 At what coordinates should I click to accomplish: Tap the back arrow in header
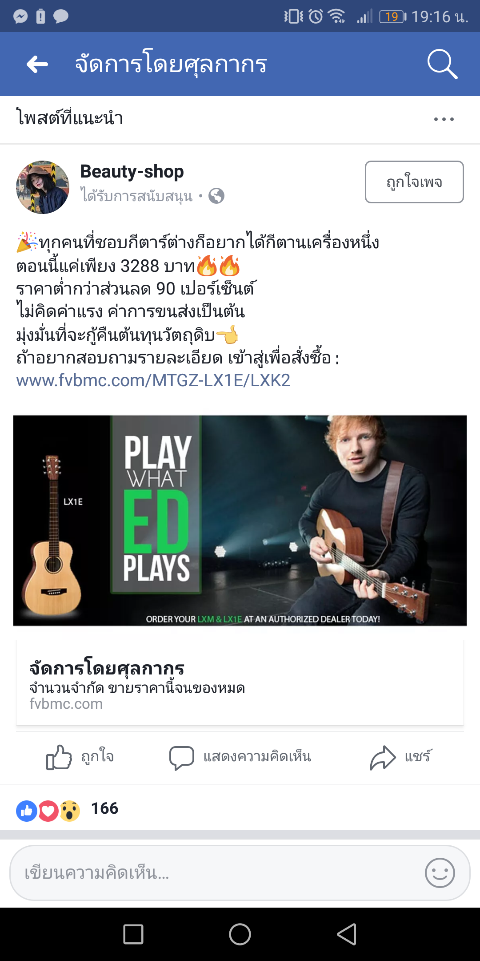pos(37,65)
